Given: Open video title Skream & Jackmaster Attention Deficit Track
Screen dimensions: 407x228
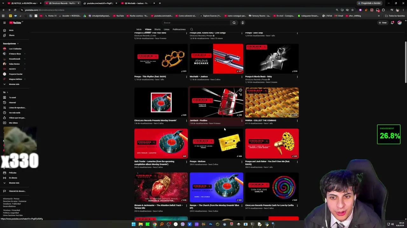Looking at the screenshot, I should pyautogui.click(x=159, y=206).
